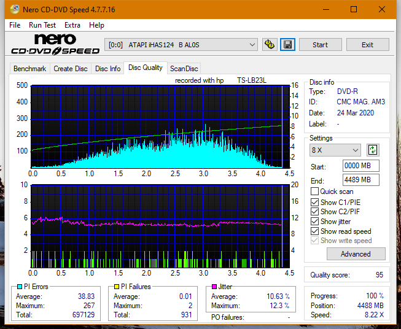The width and height of the screenshot is (401, 329).
Task: Open the Extra menu
Action: tap(72, 25)
